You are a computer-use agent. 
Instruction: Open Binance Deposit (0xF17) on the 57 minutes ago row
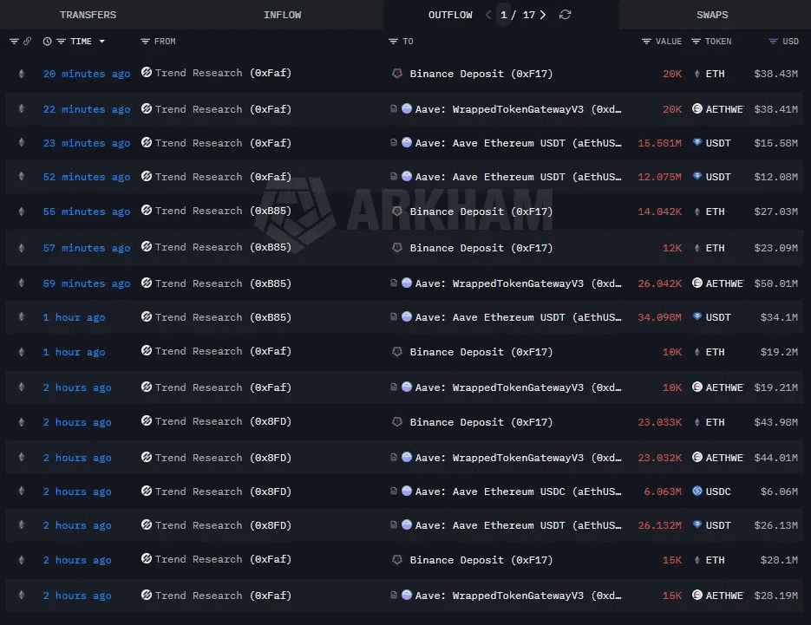pos(481,248)
